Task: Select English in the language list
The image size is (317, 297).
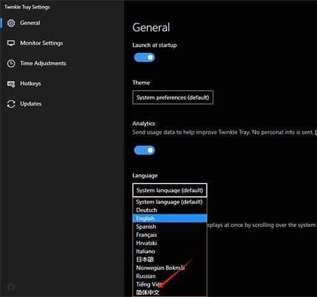Action: [170, 218]
